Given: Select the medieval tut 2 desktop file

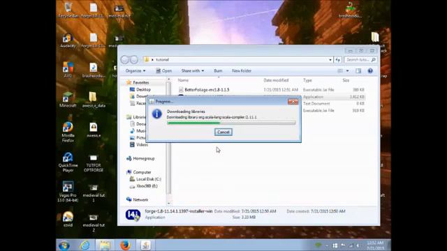Looking at the screenshot, I should pyautogui.click(x=94, y=223).
